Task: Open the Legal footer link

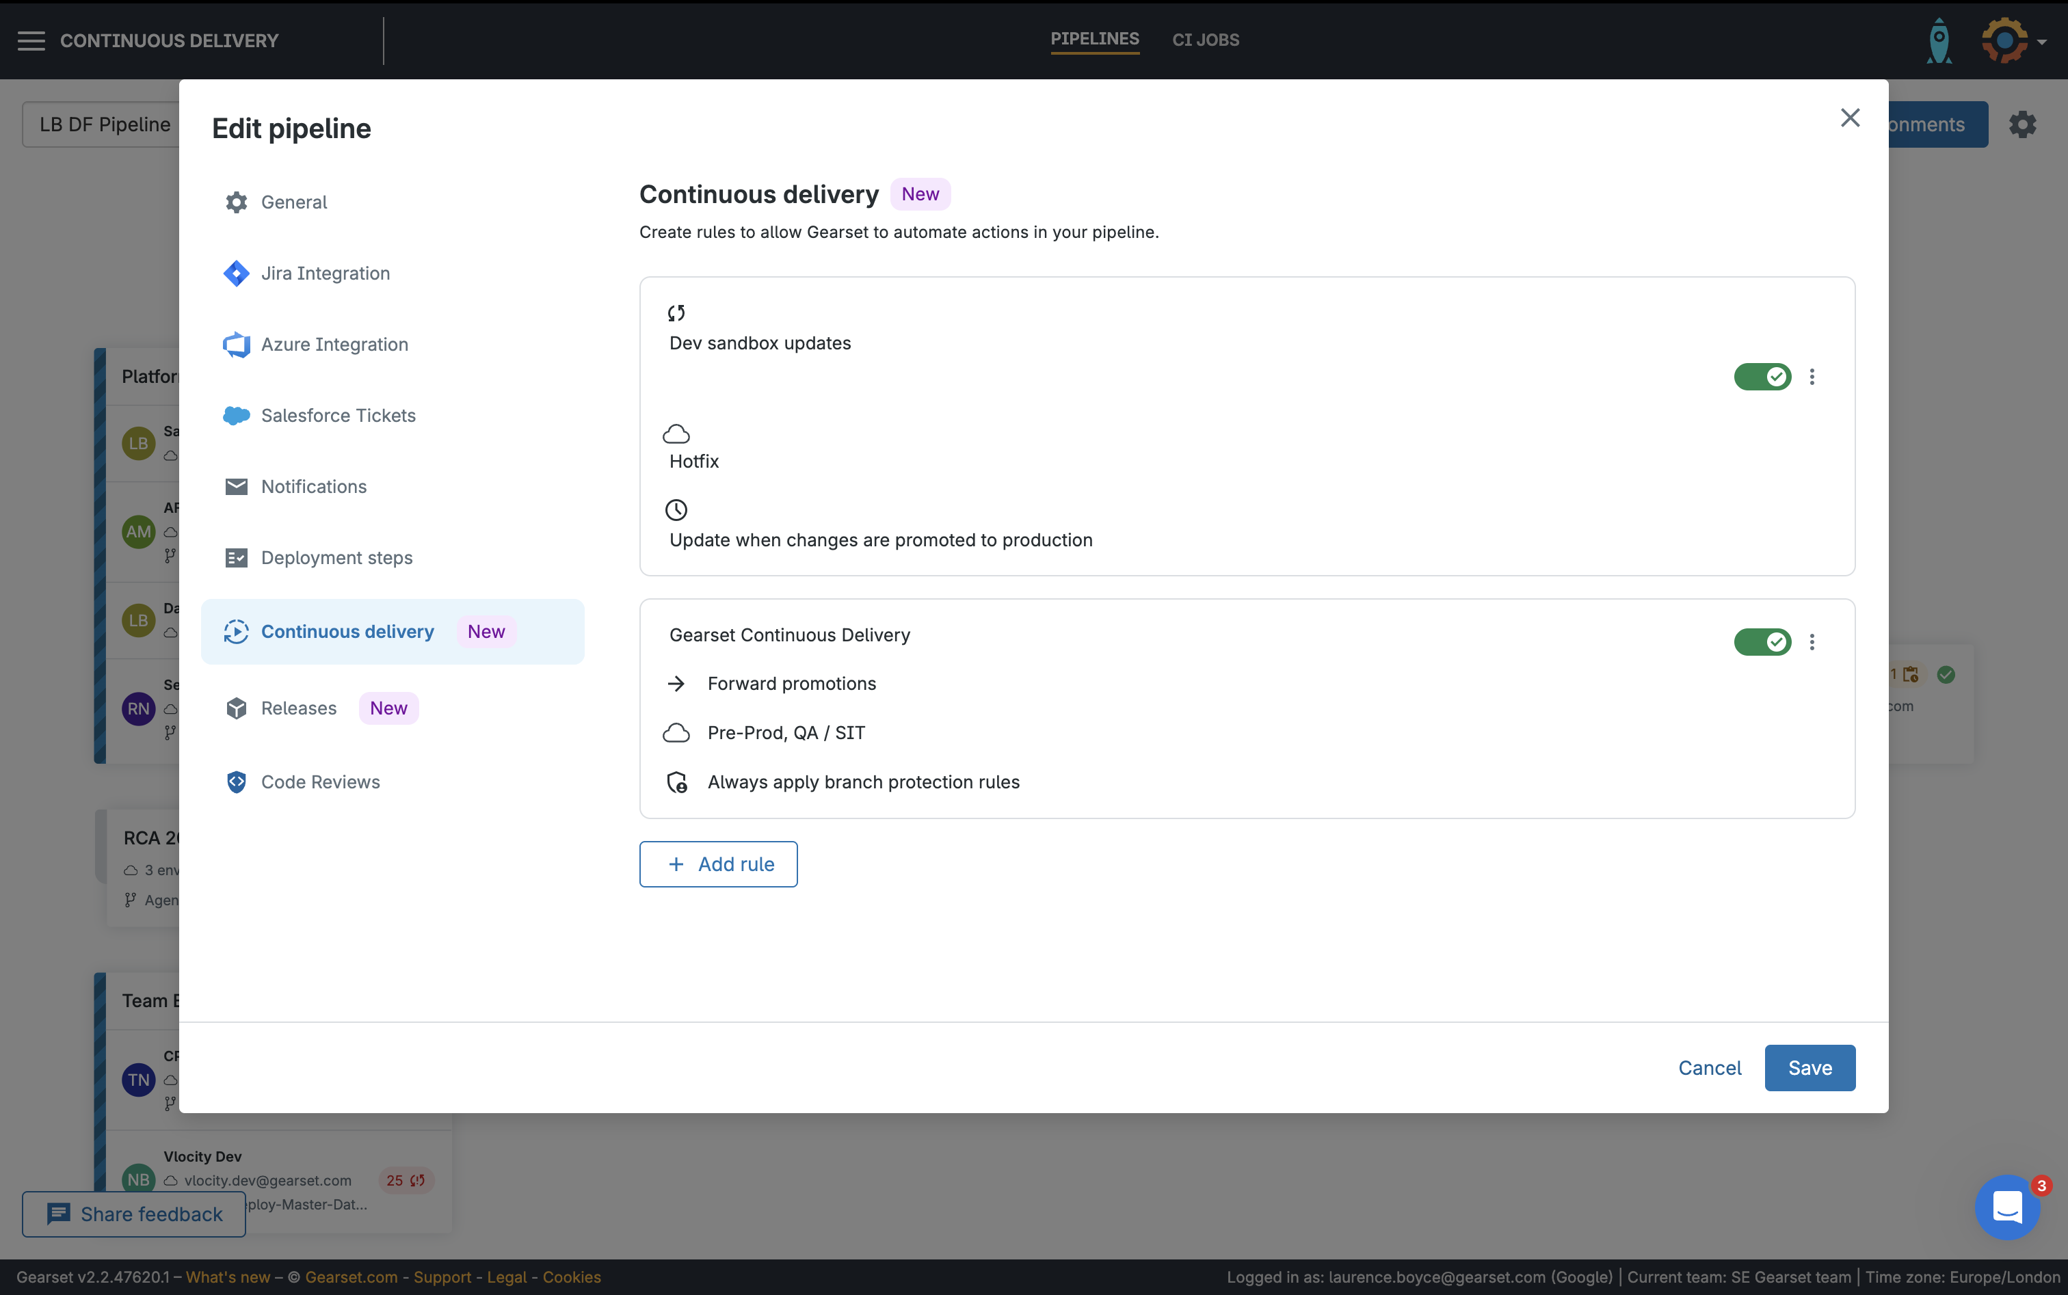Action: [506, 1277]
